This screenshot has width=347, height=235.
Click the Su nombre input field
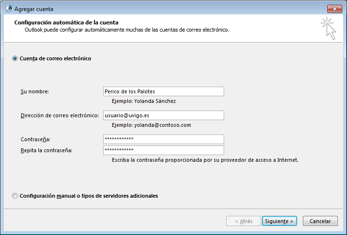(163, 91)
